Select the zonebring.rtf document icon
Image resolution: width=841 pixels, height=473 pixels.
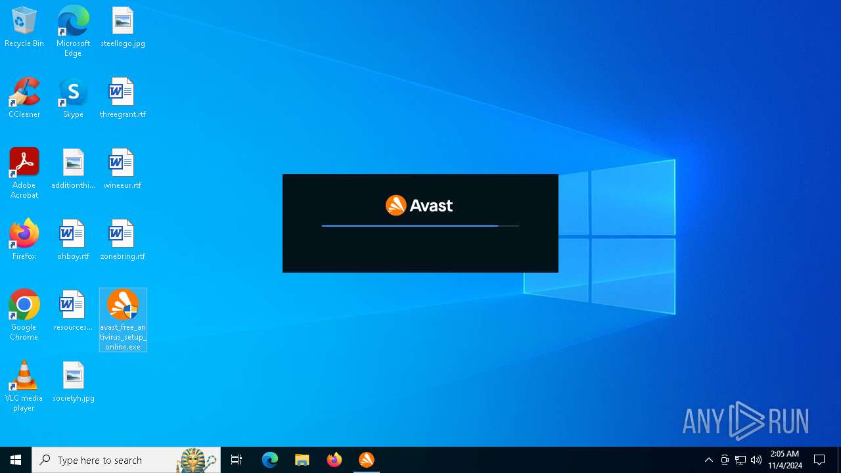pyautogui.click(x=123, y=240)
